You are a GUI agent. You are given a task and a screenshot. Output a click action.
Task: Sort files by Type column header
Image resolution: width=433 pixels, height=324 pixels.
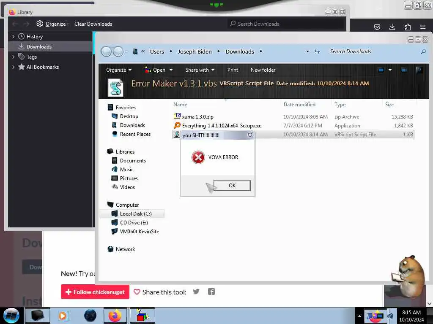[x=340, y=105]
